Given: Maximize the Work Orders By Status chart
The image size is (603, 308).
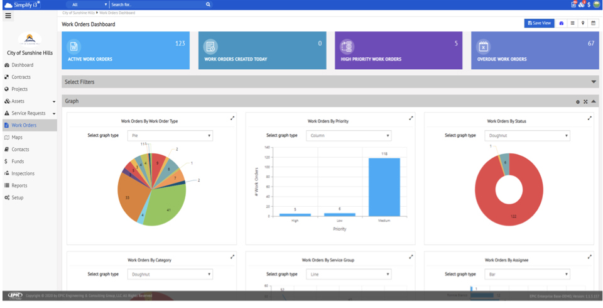Looking at the screenshot, I should (x=589, y=118).
